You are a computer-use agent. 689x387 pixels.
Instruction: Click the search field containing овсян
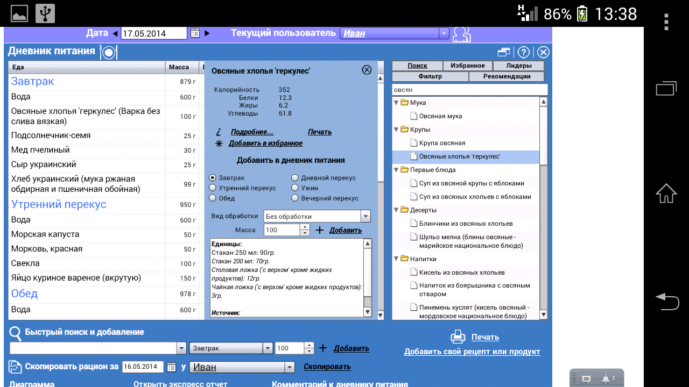(x=469, y=90)
